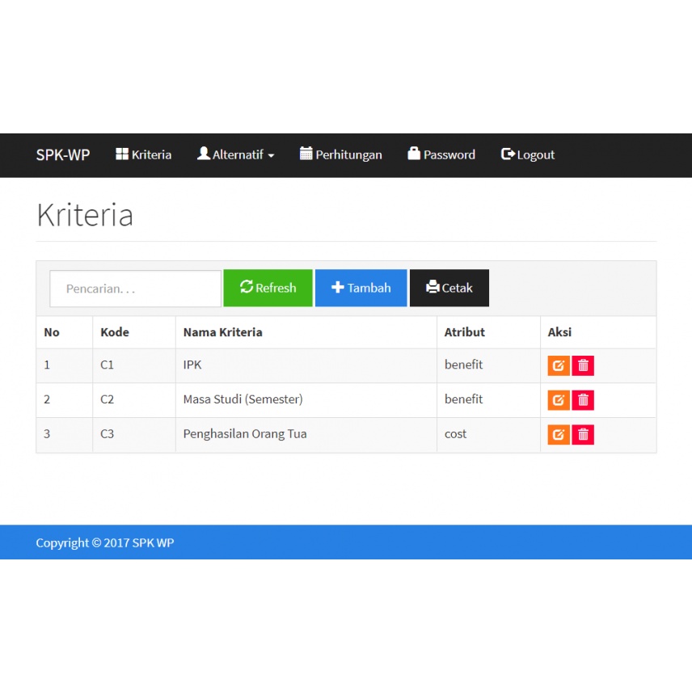Open the Alternatif dropdown menu
Viewport: 692px width, 692px height.
[x=235, y=154]
